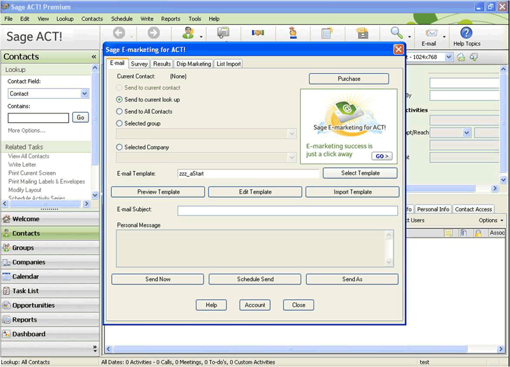Click the Purchase button
The width and height of the screenshot is (510, 367).
click(x=349, y=78)
